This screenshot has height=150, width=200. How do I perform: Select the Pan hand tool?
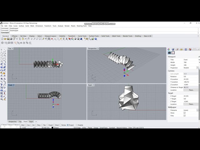28,39
